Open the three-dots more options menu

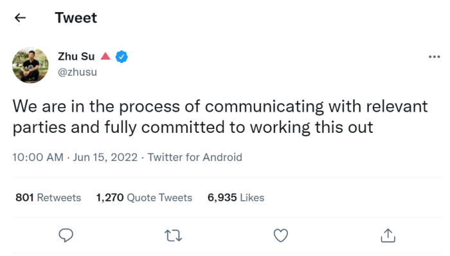coord(434,56)
